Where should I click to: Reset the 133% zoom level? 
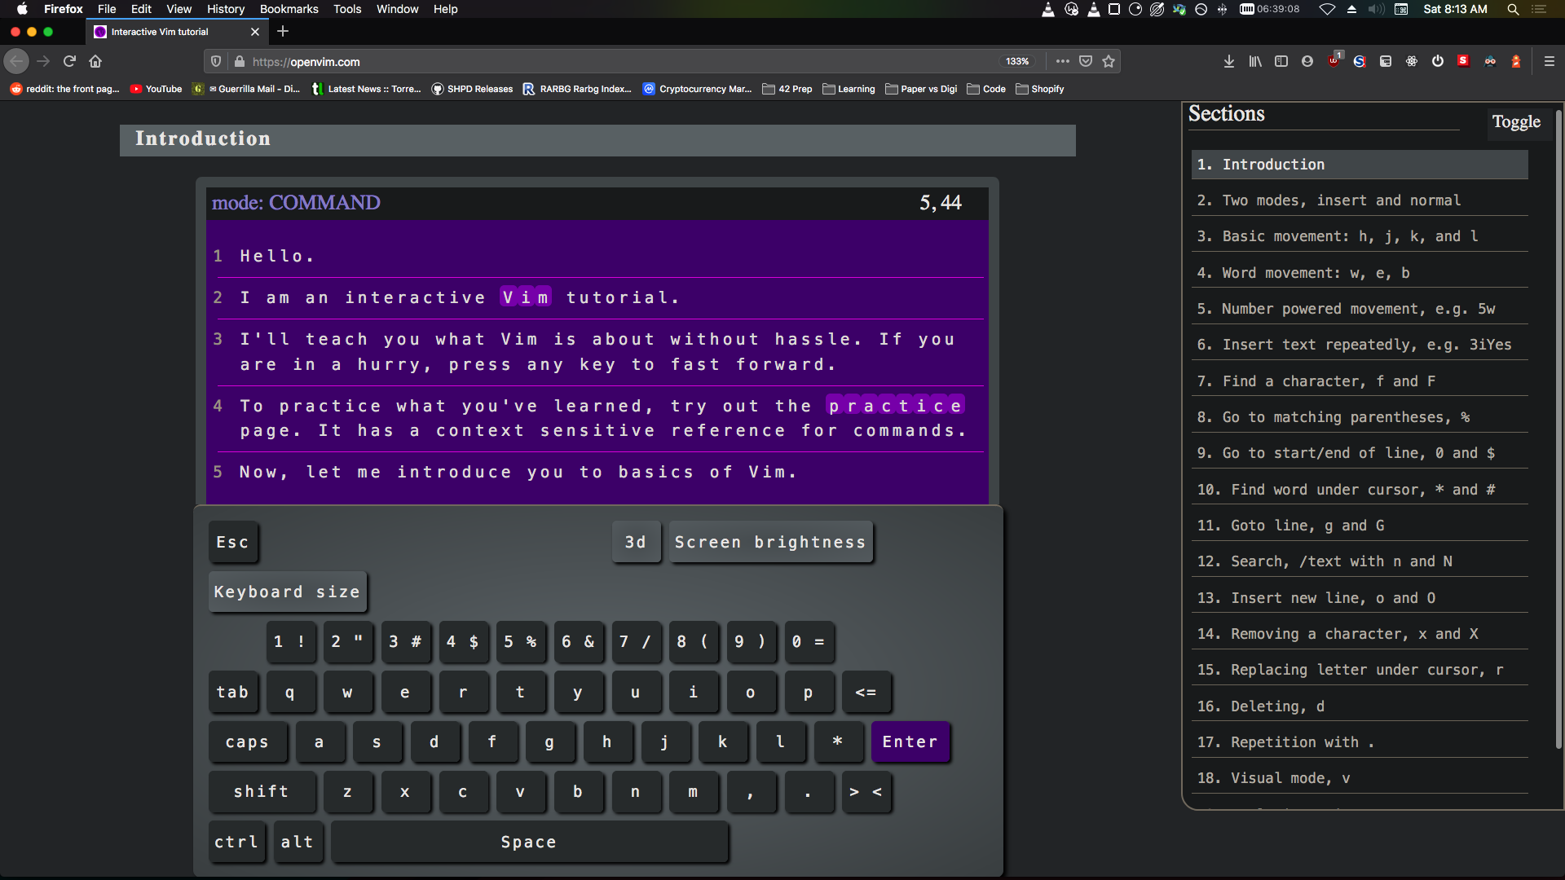coord(1016,61)
